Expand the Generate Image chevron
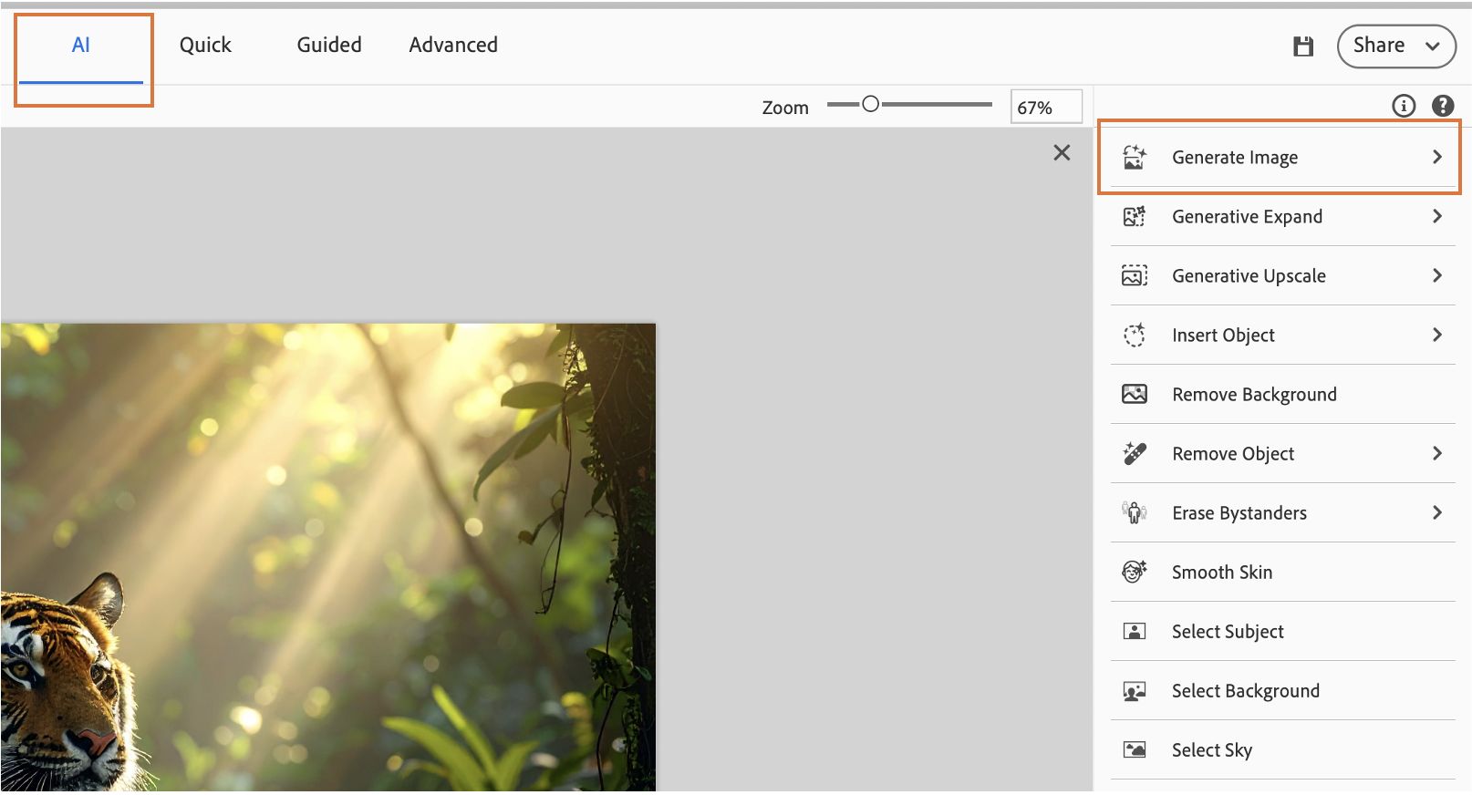1472x795 pixels. tap(1437, 157)
